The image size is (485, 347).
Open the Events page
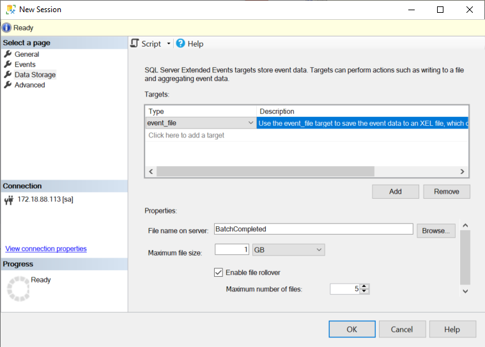point(25,65)
